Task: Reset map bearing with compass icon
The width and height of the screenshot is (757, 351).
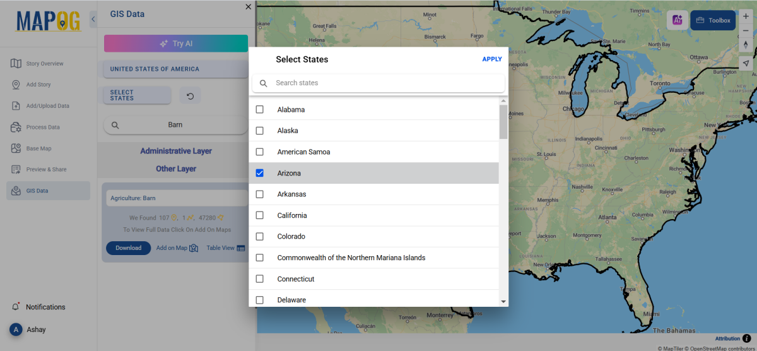Action: pyautogui.click(x=746, y=45)
